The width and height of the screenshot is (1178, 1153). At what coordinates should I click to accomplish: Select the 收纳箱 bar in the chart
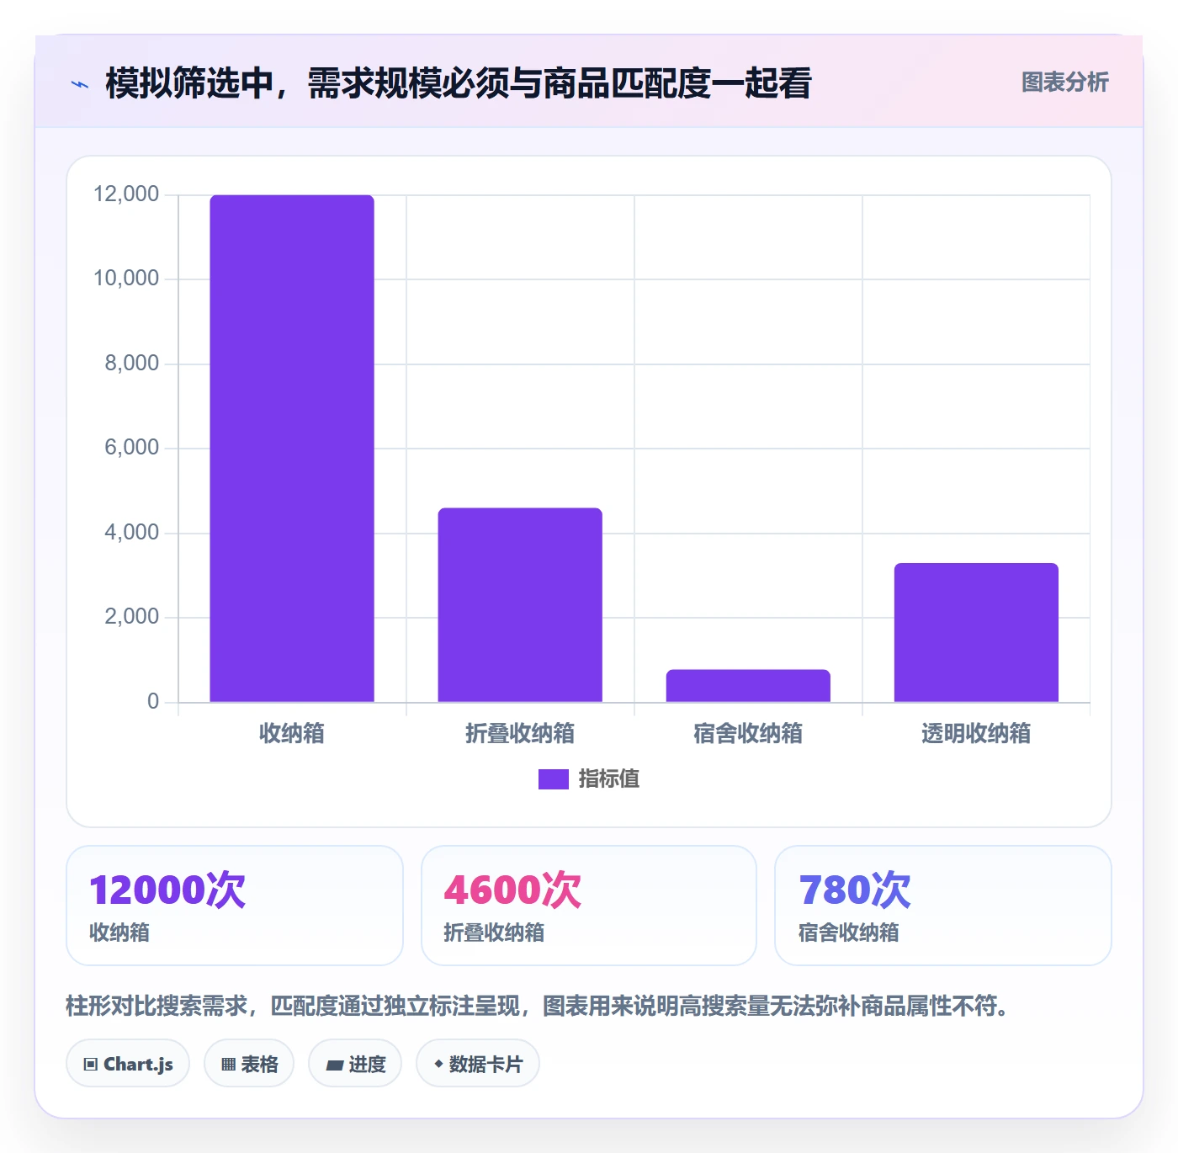click(x=292, y=449)
